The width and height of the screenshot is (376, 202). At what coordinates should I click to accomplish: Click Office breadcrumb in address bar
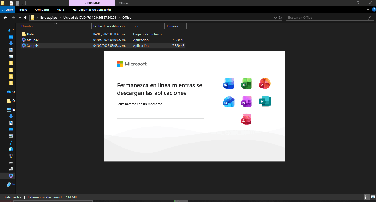127,18
